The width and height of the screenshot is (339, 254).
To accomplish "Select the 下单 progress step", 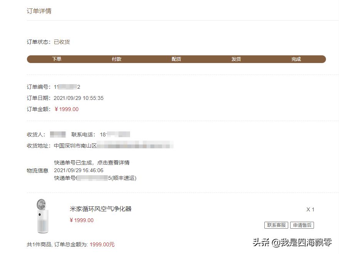I will [57, 59].
